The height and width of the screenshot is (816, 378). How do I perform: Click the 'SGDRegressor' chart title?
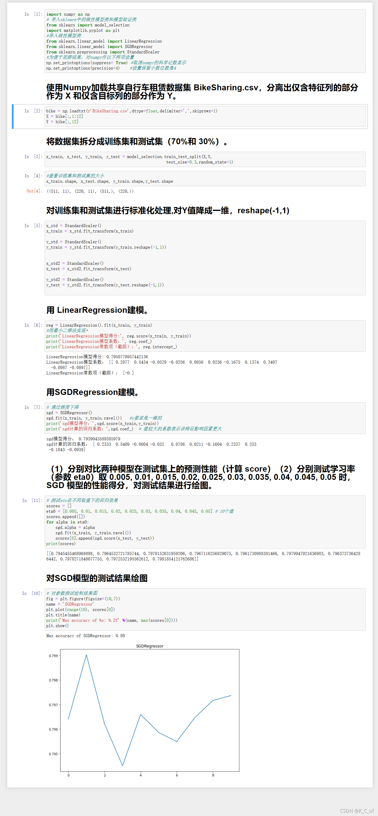coord(150,646)
